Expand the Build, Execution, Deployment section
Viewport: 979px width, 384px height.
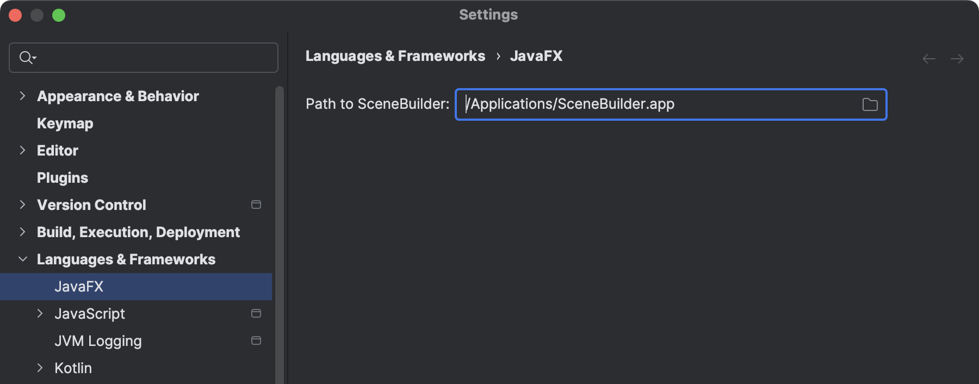pyautogui.click(x=22, y=232)
